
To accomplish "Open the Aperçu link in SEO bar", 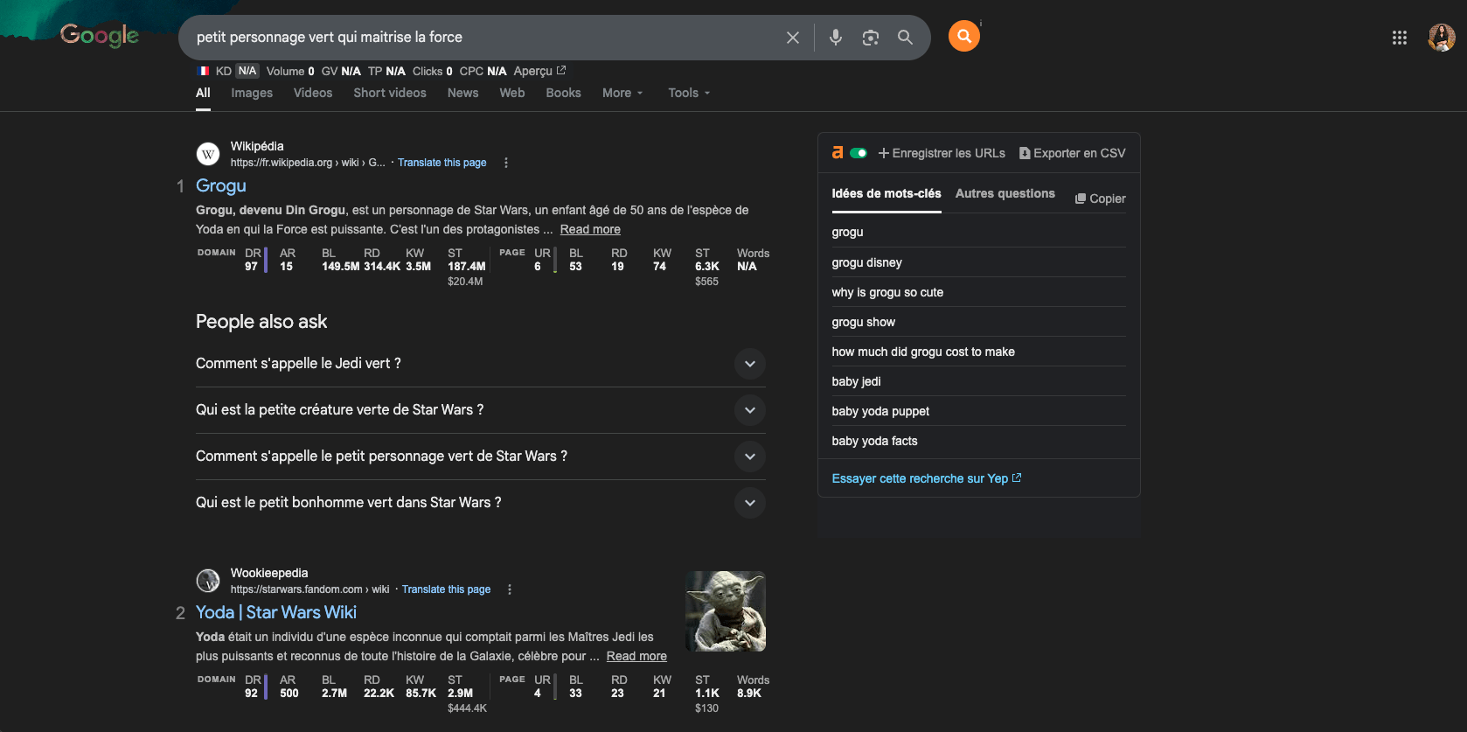I will pyautogui.click(x=539, y=71).
